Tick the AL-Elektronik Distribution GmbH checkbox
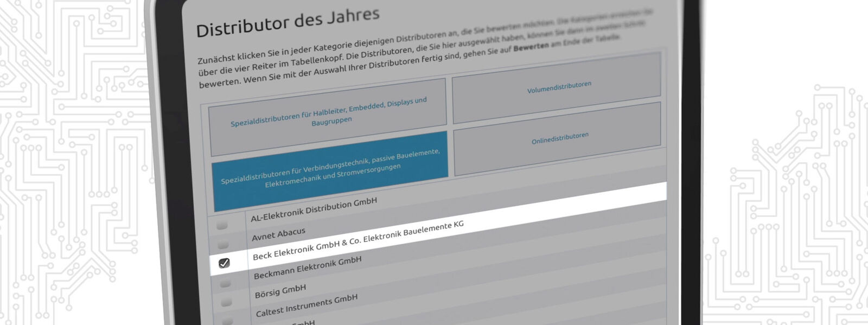868x325 pixels. click(222, 225)
